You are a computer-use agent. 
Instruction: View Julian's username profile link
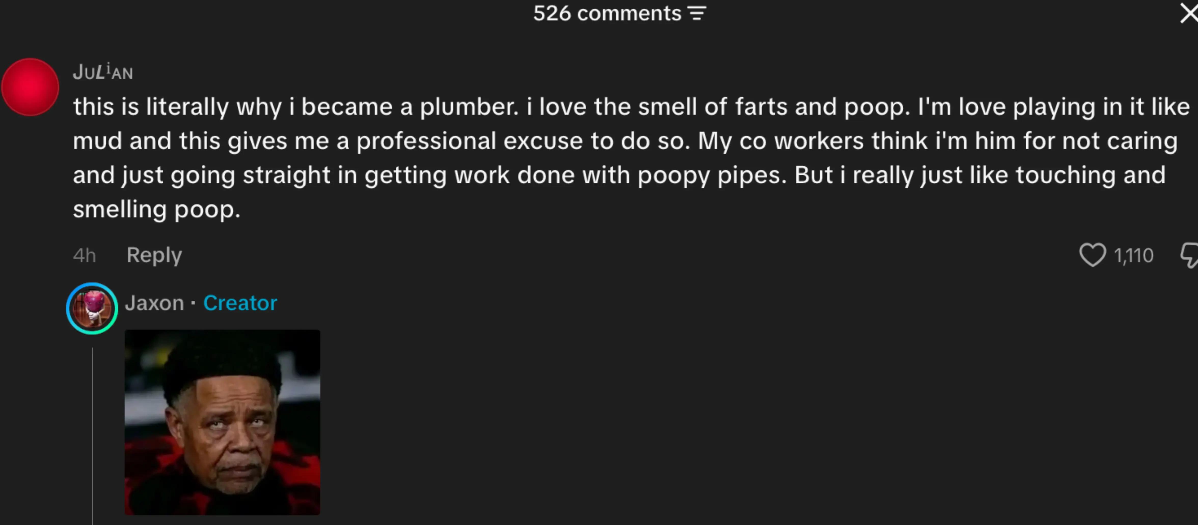click(103, 72)
